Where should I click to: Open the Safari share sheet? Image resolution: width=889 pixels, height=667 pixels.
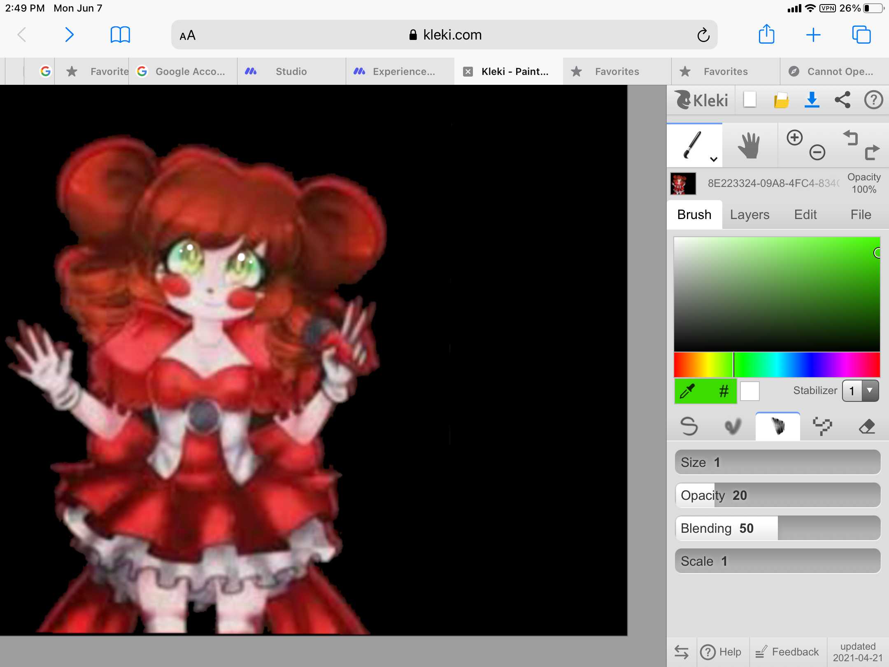pos(766,34)
